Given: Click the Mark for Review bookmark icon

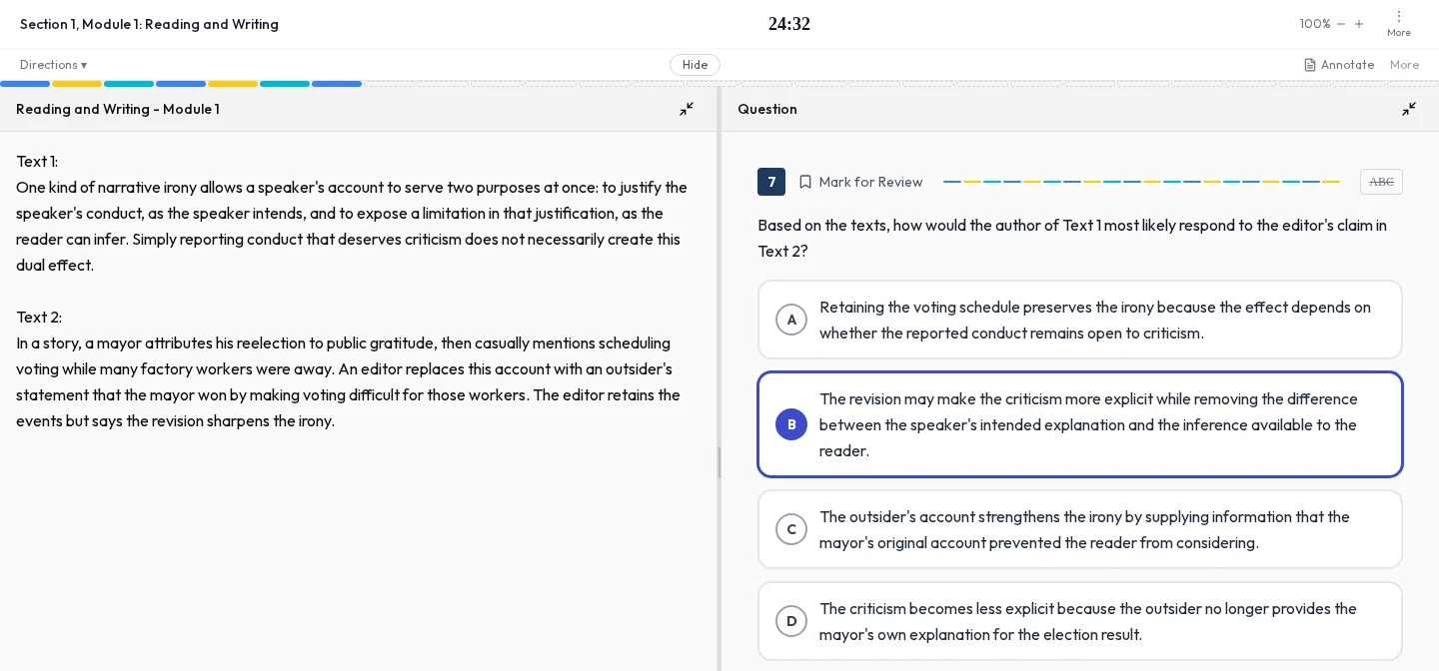Looking at the screenshot, I should [805, 182].
